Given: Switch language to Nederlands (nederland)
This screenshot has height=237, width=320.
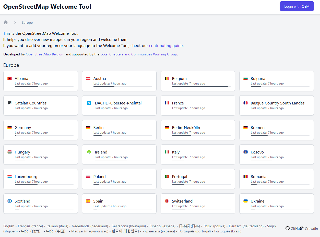Looking at the screenshot, I should pos(90,226).
